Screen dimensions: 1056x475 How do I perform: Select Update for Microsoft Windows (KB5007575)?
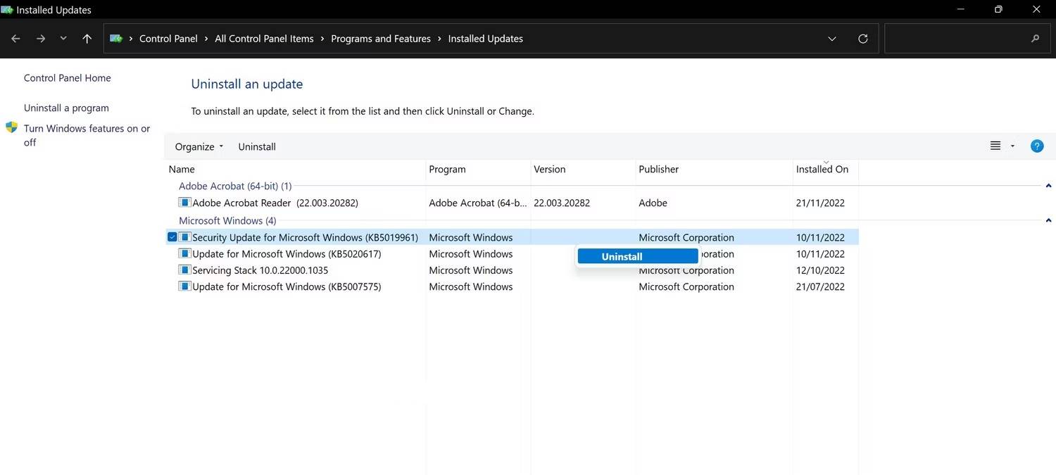click(286, 286)
